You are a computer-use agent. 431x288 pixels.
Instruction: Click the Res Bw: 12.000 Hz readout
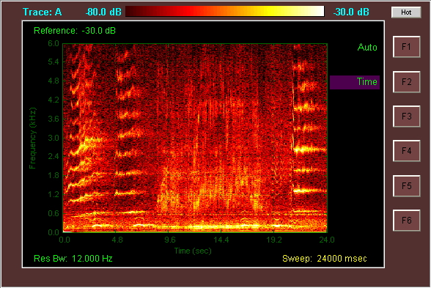click(73, 258)
